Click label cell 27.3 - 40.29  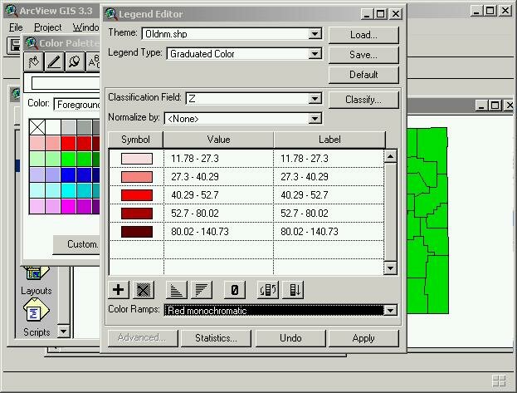pyautogui.click(x=329, y=177)
